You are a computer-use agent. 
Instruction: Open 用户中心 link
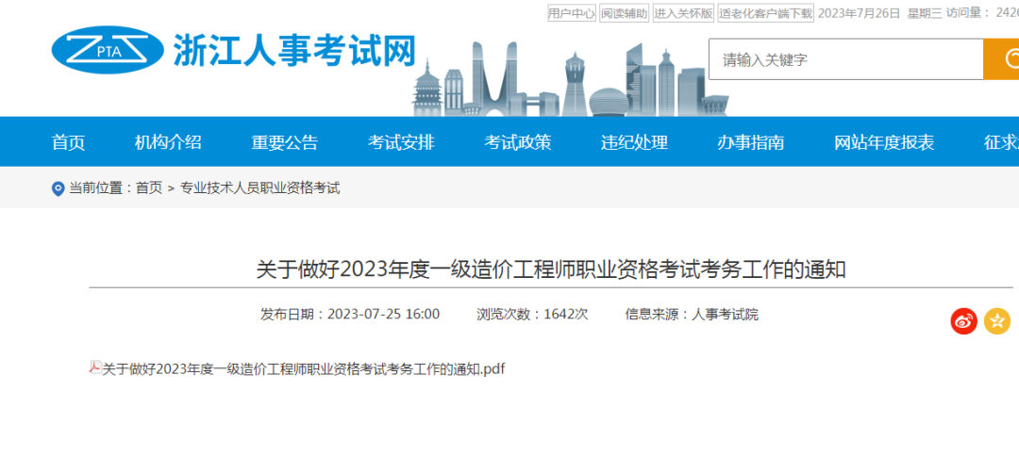(x=572, y=13)
